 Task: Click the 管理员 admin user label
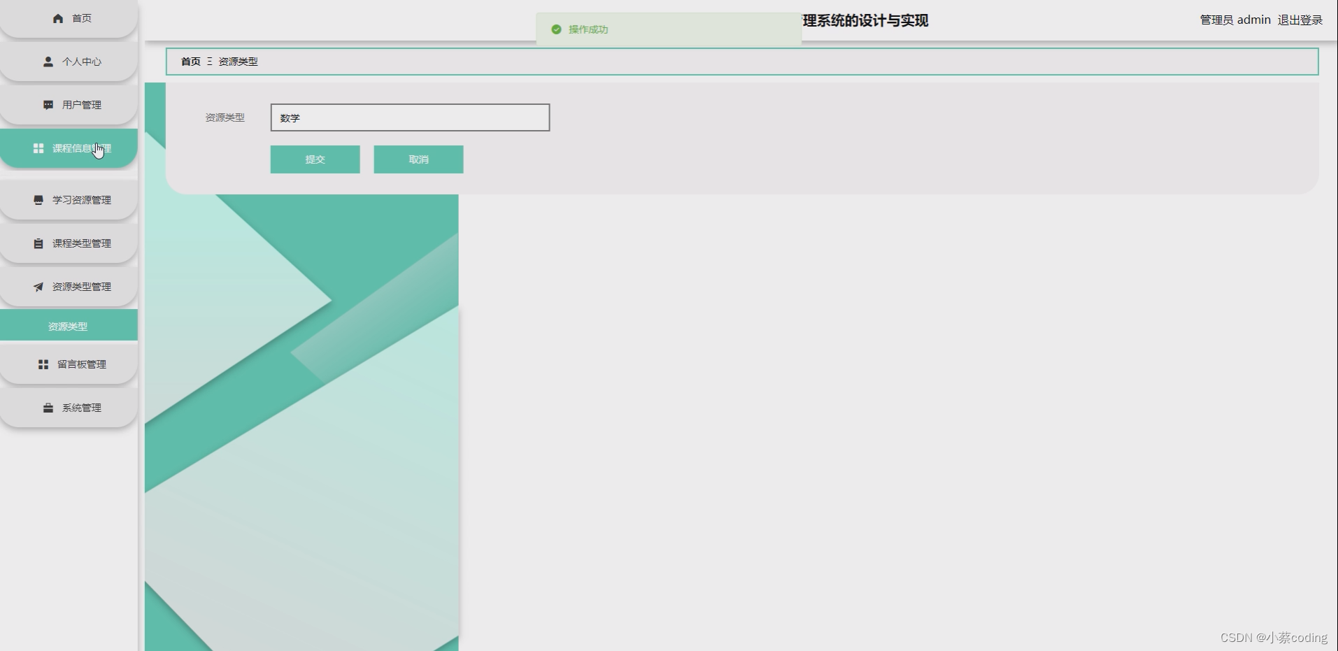click(1235, 20)
